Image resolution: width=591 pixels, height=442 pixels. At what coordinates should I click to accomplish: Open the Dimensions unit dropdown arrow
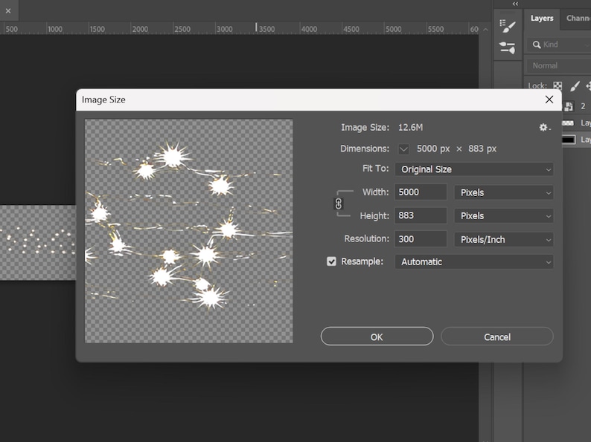(403, 149)
